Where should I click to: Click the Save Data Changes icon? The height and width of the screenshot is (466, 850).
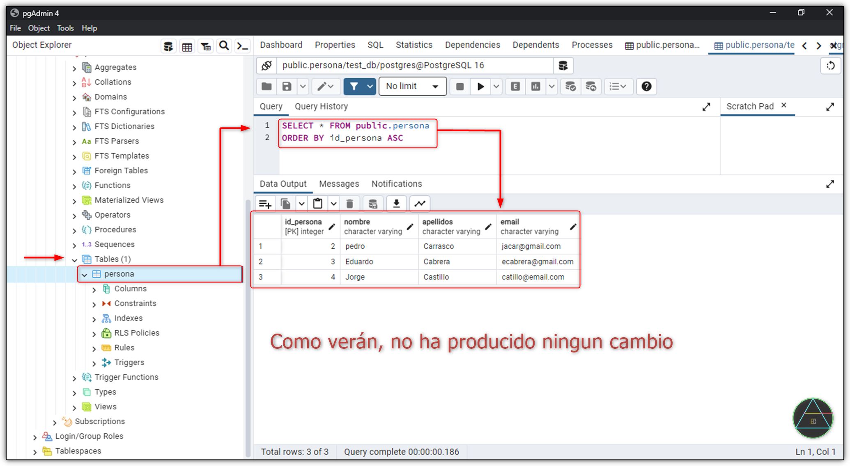click(373, 204)
